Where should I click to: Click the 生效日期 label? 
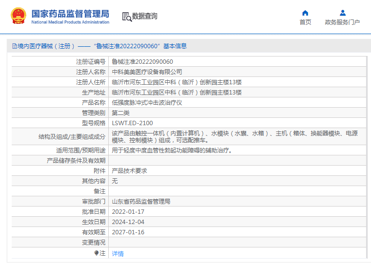pos(94,222)
